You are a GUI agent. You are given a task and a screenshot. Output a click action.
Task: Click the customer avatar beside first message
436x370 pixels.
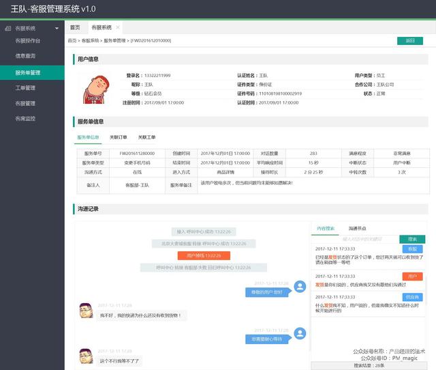(86, 311)
